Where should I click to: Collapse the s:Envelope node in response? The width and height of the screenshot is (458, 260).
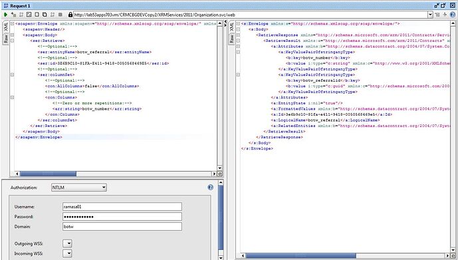click(x=238, y=24)
